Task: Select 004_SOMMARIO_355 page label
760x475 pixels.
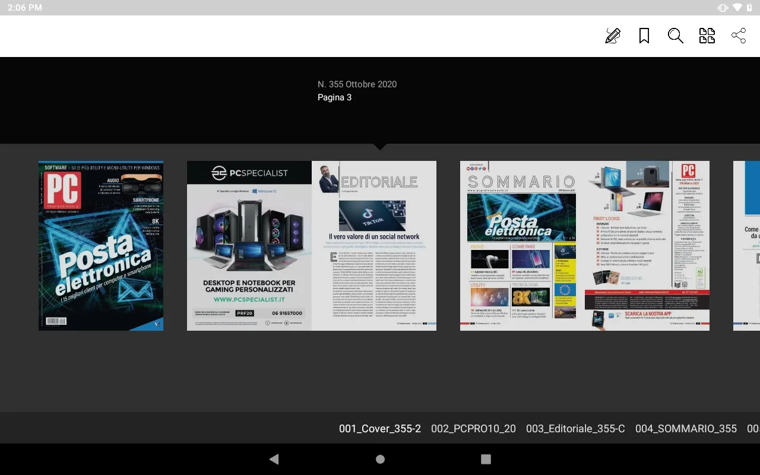Action: pyautogui.click(x=686, y=429)
